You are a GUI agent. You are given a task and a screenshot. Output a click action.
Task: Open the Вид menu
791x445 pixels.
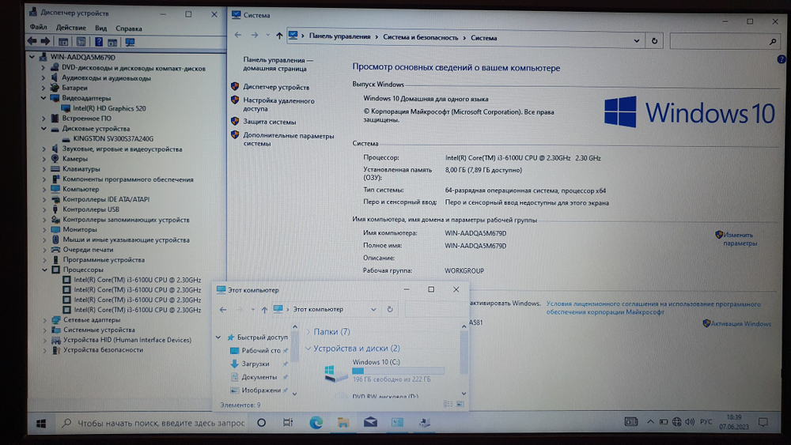click(x=101, y=28)
